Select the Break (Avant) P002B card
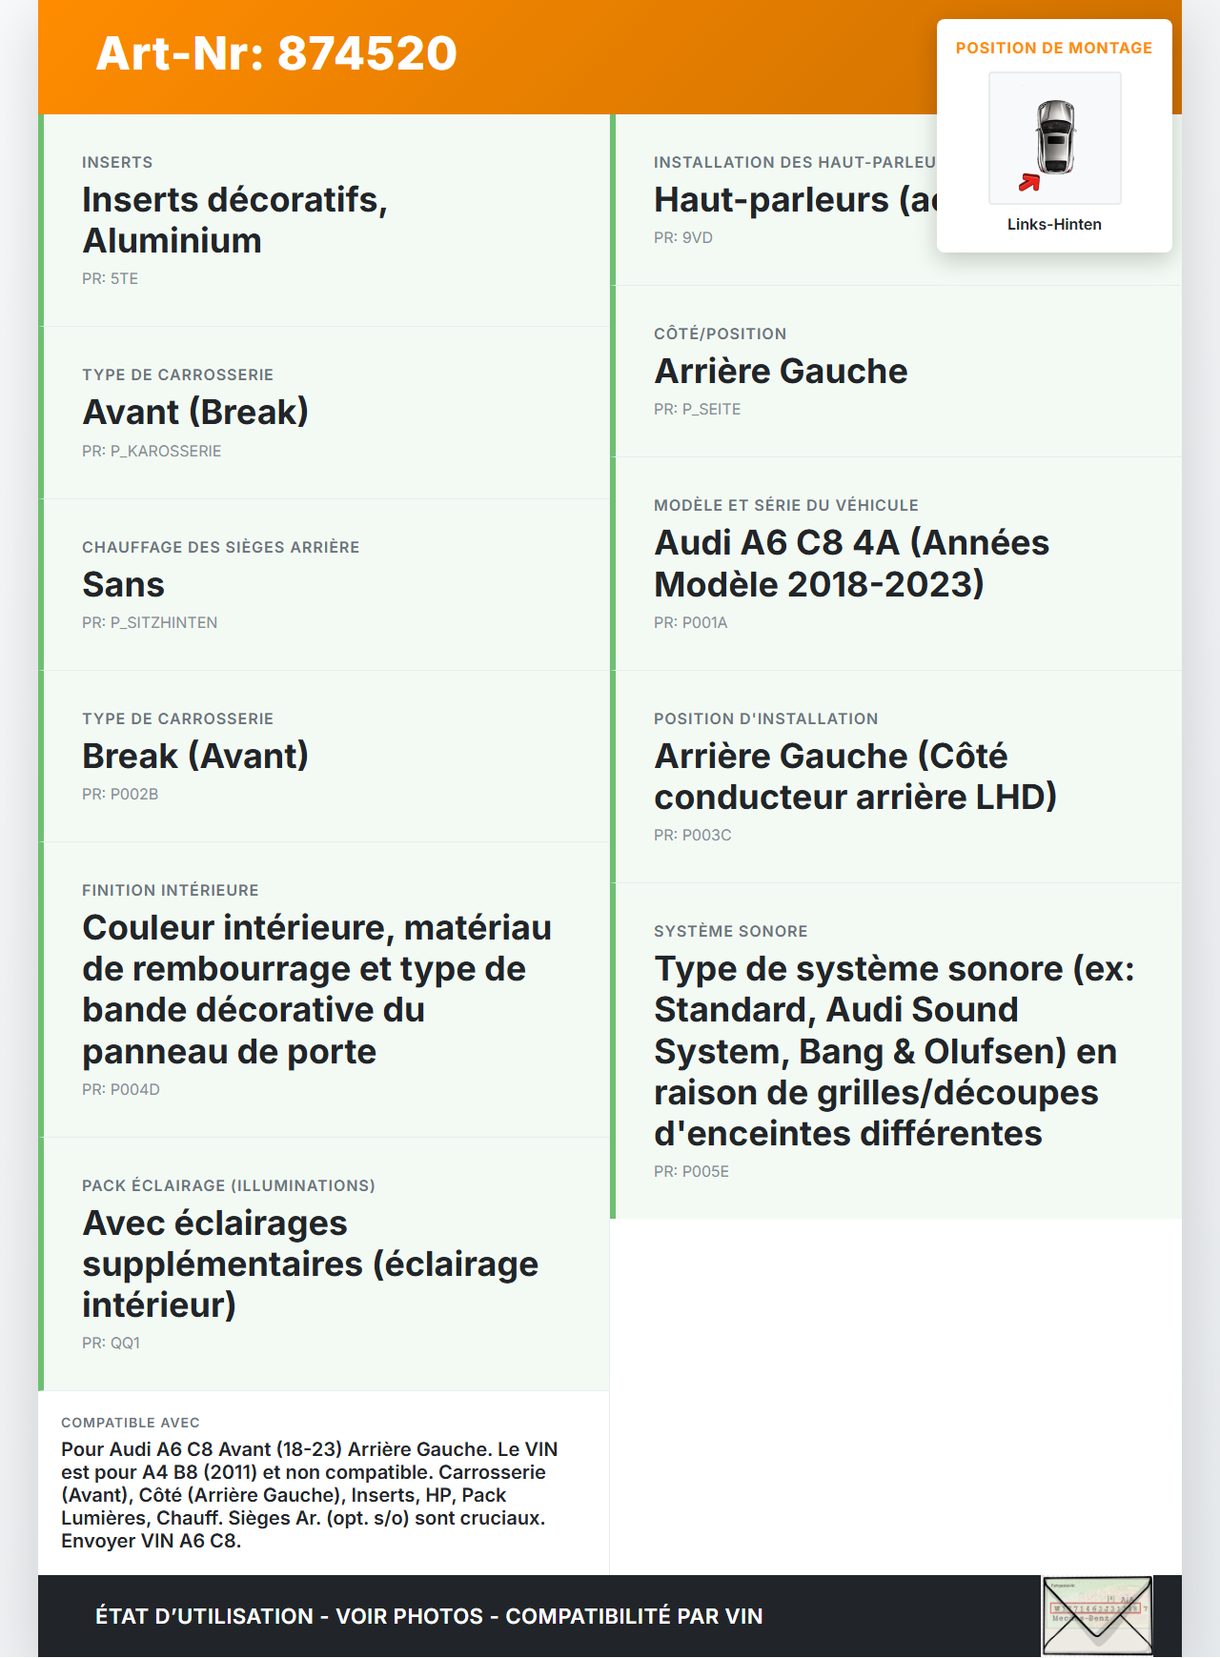The width and height of the screenshot is (1220, 1658). pyautogui.click(x=324, y=756)
